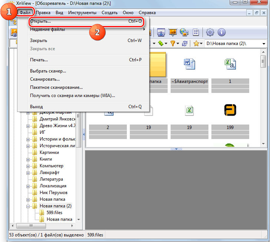Screen dimensions: 270x242
Task: Click the orange filter funnel icon
Action: click(x=173, y=43)
